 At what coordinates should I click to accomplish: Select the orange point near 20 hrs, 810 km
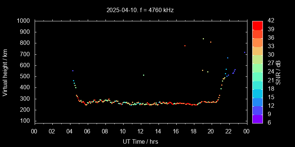pyautogui.click(x=211, y=42)
